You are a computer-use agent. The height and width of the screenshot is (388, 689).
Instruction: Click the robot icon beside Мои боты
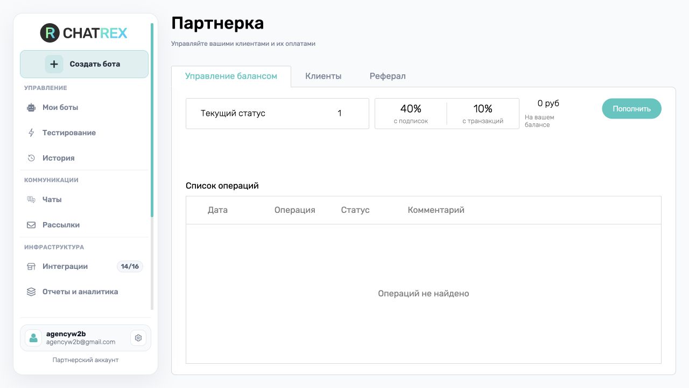click(x=31, y=107)
